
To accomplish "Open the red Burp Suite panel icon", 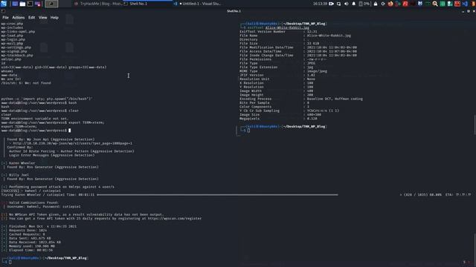I will click(x=405, y=4).
